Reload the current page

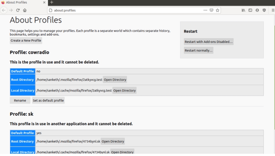click(x=18, y=10)
